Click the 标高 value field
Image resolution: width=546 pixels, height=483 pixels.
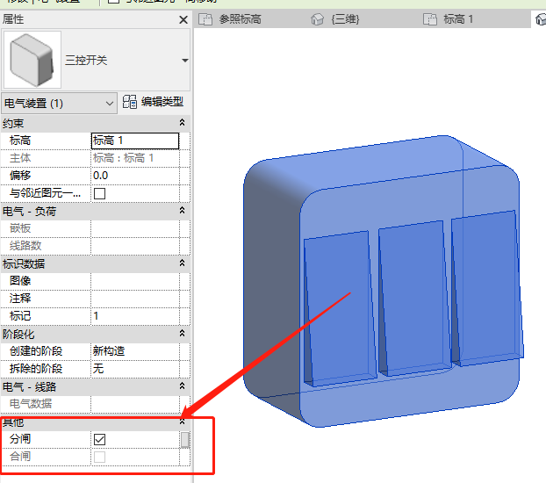[135, 141]
